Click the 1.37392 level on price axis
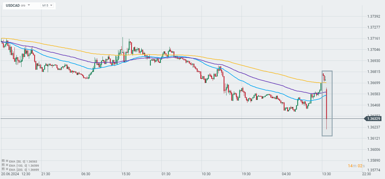The image size is (385, 179). [x=374, y=16]
